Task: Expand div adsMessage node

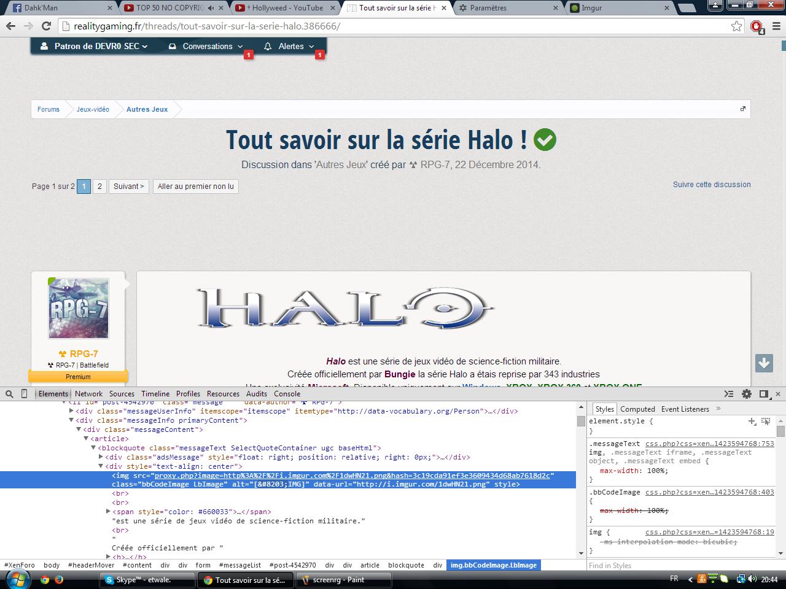Action: tap(101, 457)
